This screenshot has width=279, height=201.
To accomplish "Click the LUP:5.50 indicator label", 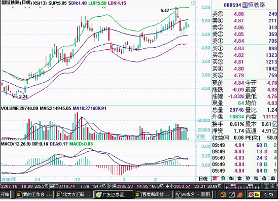I will pyautogui.click(x=97, y=3).
